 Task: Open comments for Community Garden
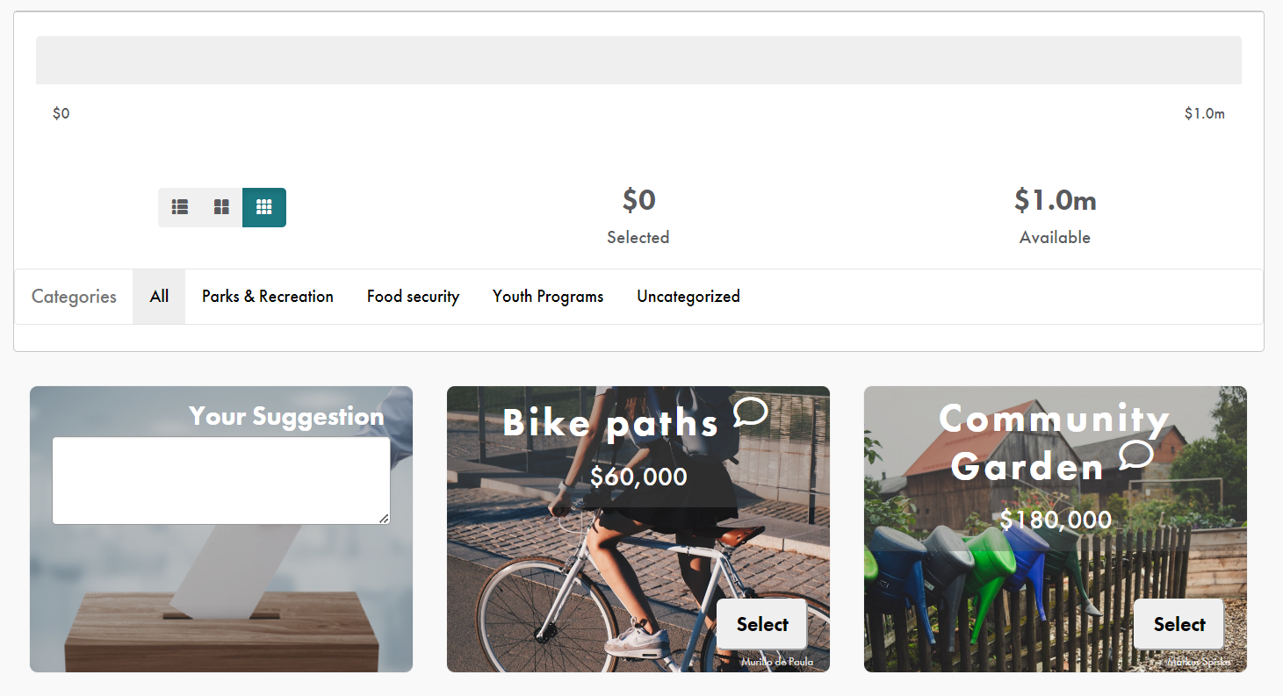click(x=1135, y=455)
